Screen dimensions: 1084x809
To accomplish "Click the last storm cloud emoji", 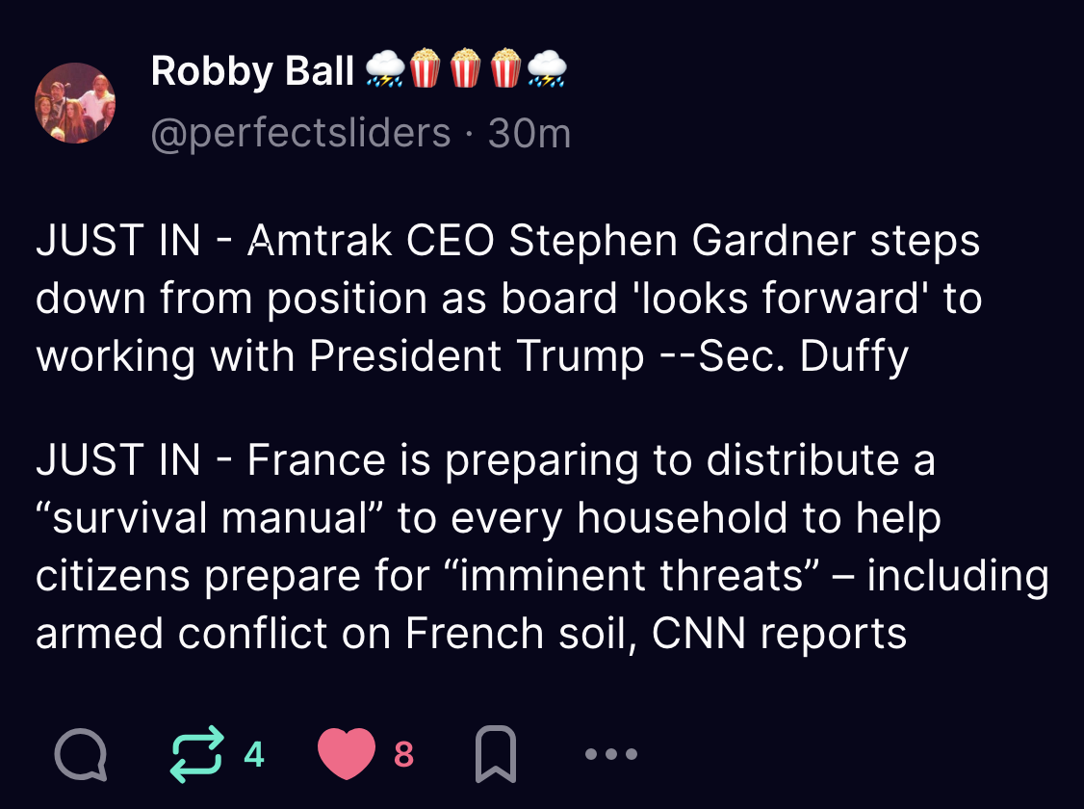I will (x=547, y=70).
